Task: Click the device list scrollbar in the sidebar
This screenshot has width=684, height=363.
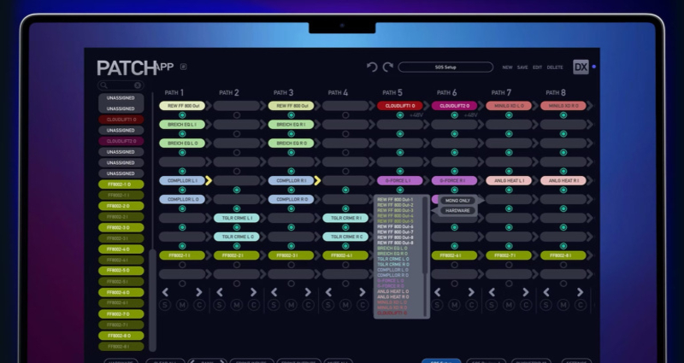Action: point(153,300)
